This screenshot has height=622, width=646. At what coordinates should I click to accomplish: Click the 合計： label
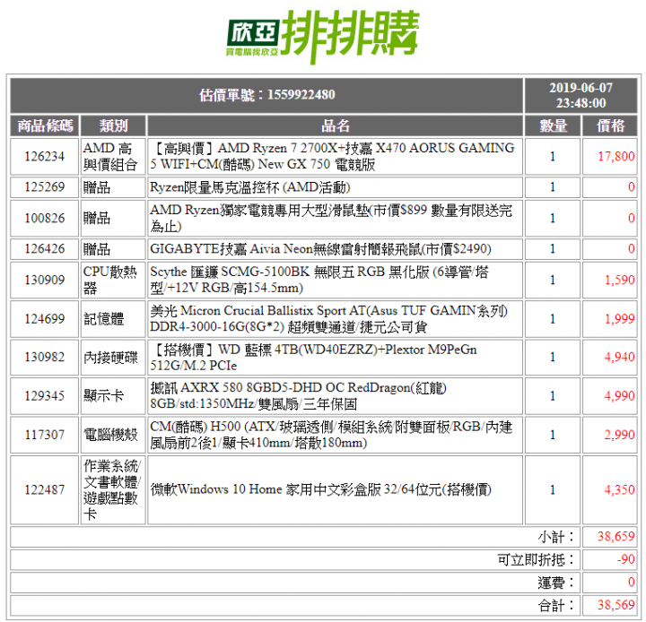click(556, 605)
